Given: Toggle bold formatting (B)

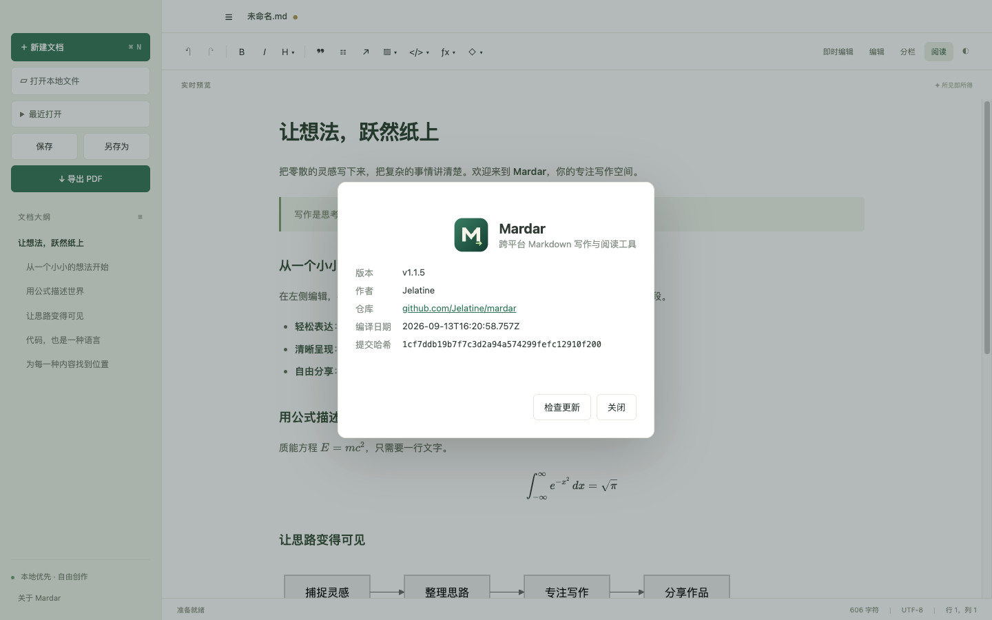Looking at the screenshot, I should (242, 52).
